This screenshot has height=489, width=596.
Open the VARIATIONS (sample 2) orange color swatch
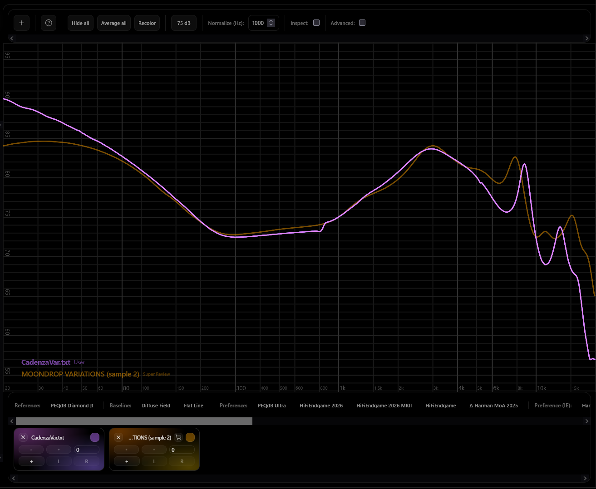point(190,437)
